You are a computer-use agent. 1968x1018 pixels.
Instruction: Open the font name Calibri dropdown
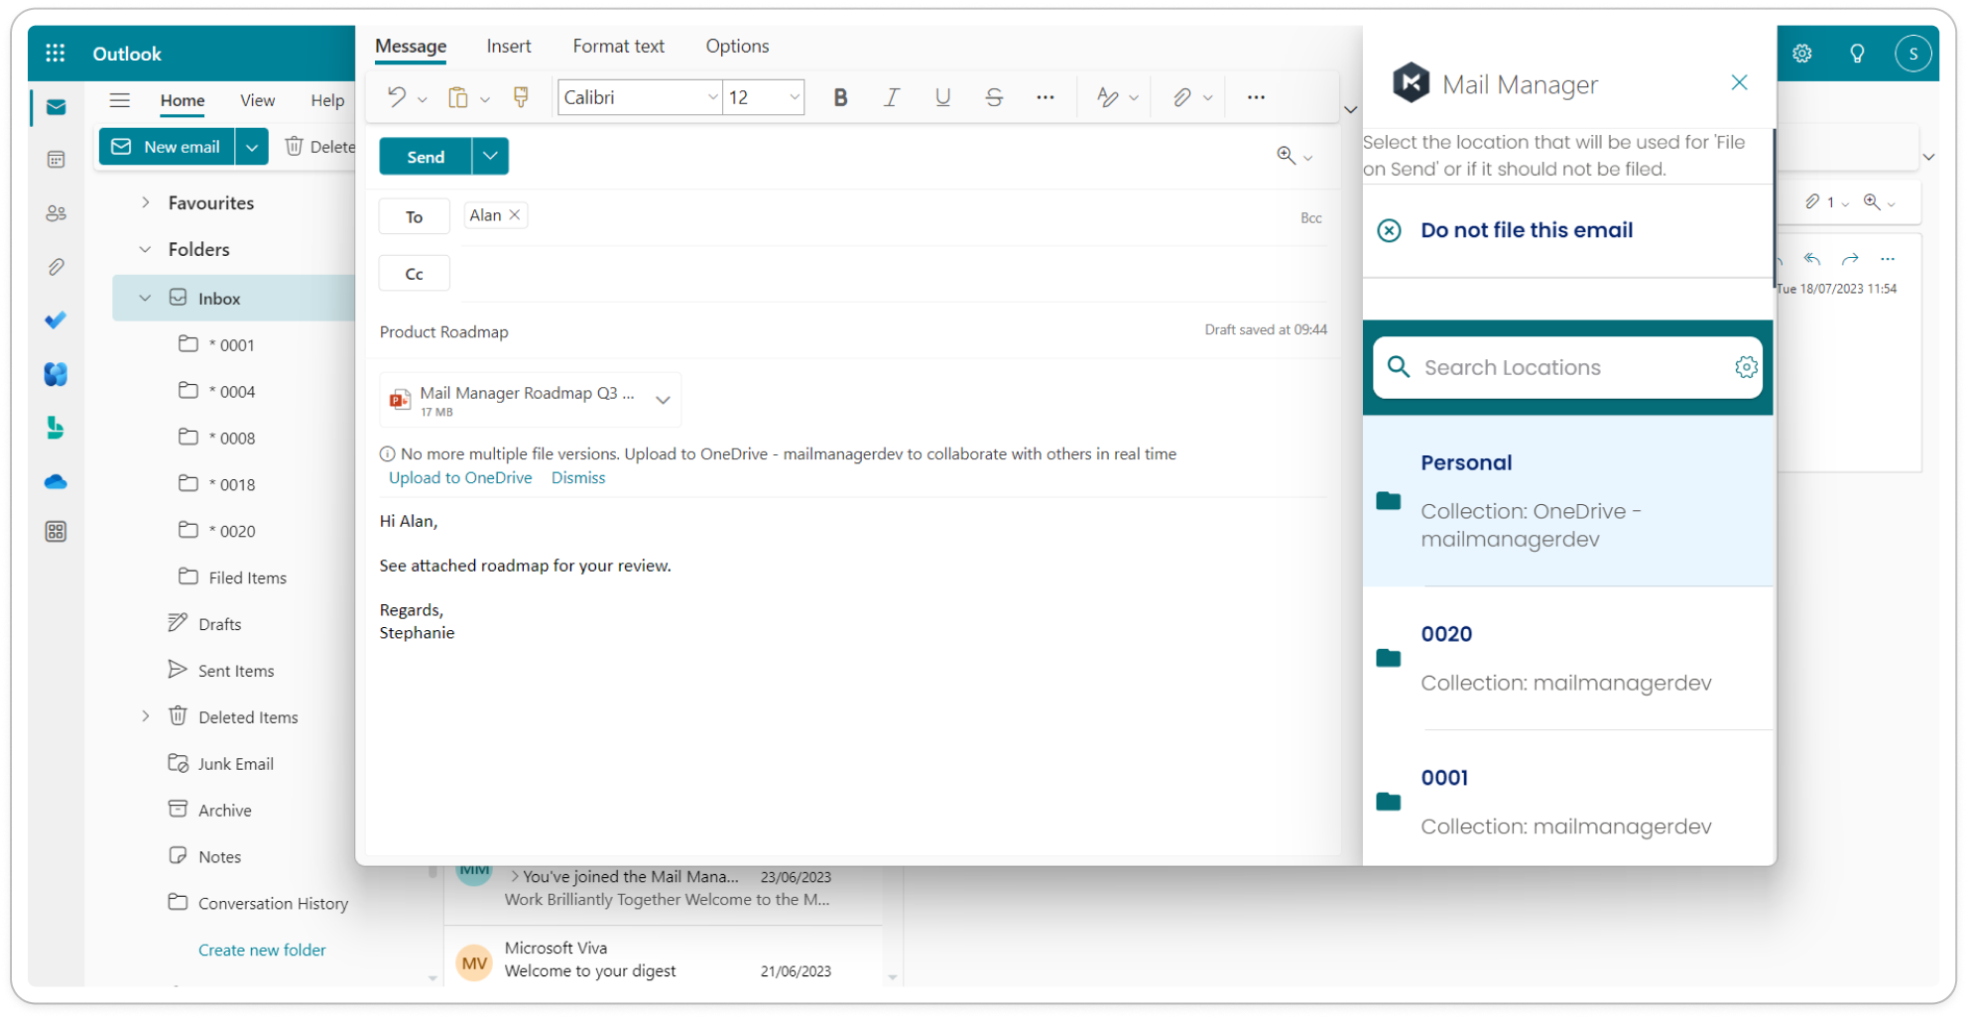712,97
